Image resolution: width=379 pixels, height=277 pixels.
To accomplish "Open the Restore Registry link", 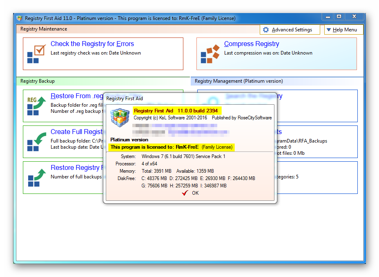I will 77,167.
